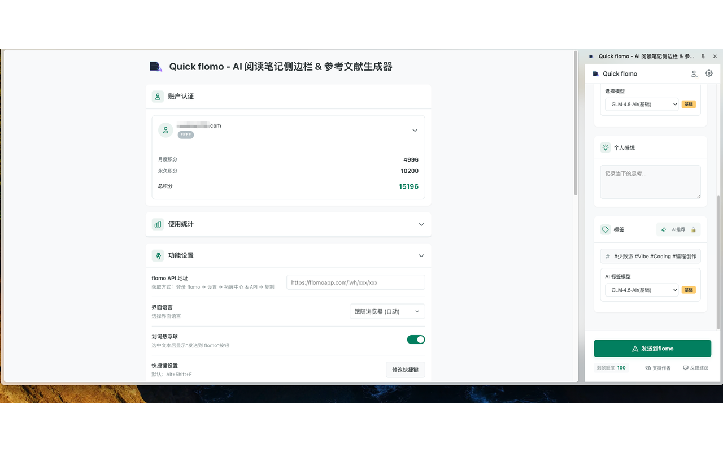Click the account avatar icon beside the email
The image size is (723, 452).
[x=165, y=130]
